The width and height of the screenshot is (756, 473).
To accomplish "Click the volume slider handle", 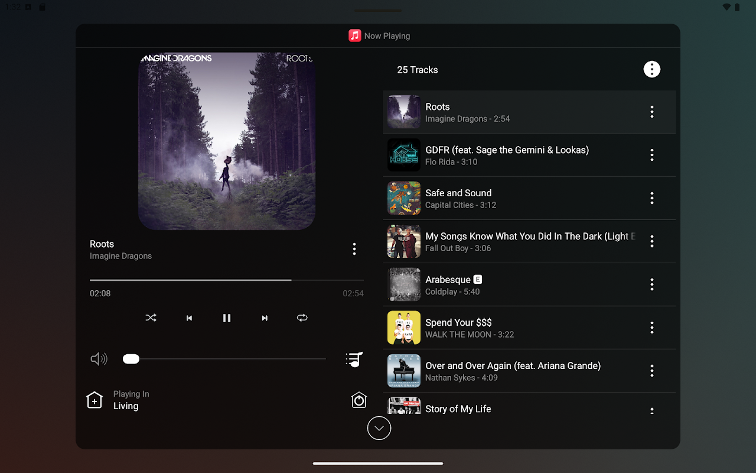I will coord(131,359).
